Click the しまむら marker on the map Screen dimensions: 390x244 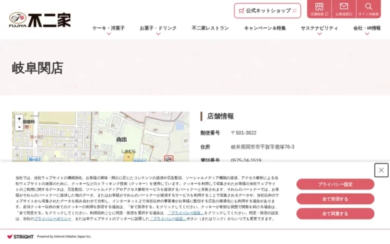click(128, 157)
